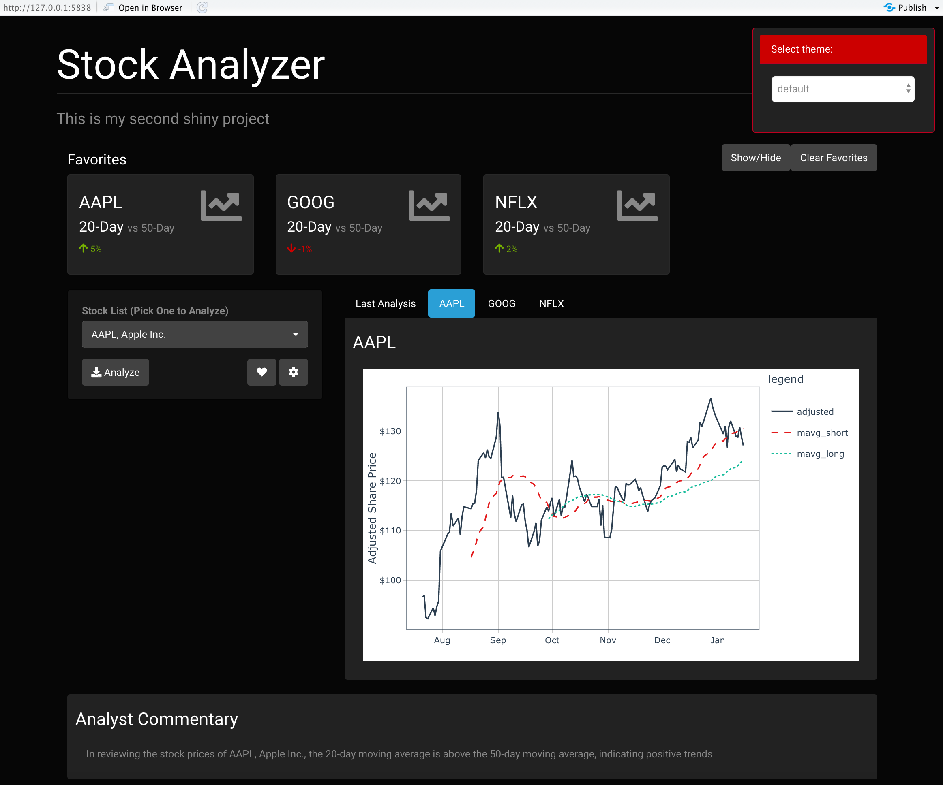Click the green up arrow on AAPL card
943x785 pixels.
pos(84,248)
